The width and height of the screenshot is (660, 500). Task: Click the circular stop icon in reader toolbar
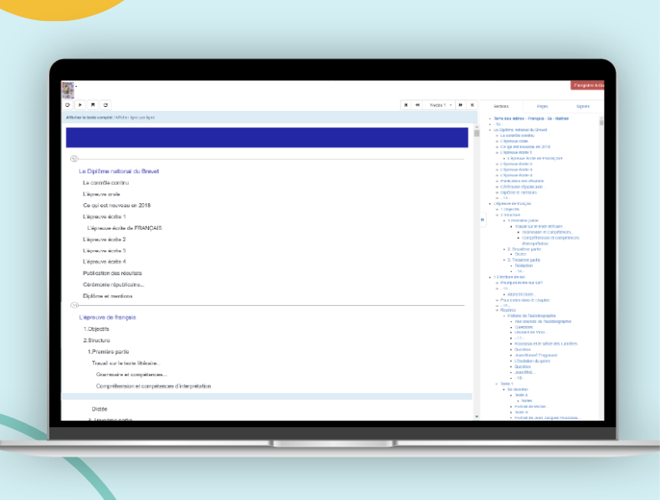tap(68, 105)
